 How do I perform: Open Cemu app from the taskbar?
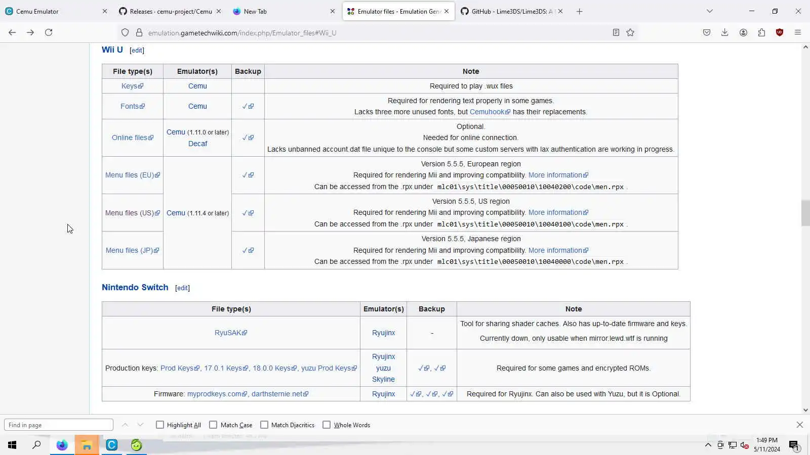(111, 445)
